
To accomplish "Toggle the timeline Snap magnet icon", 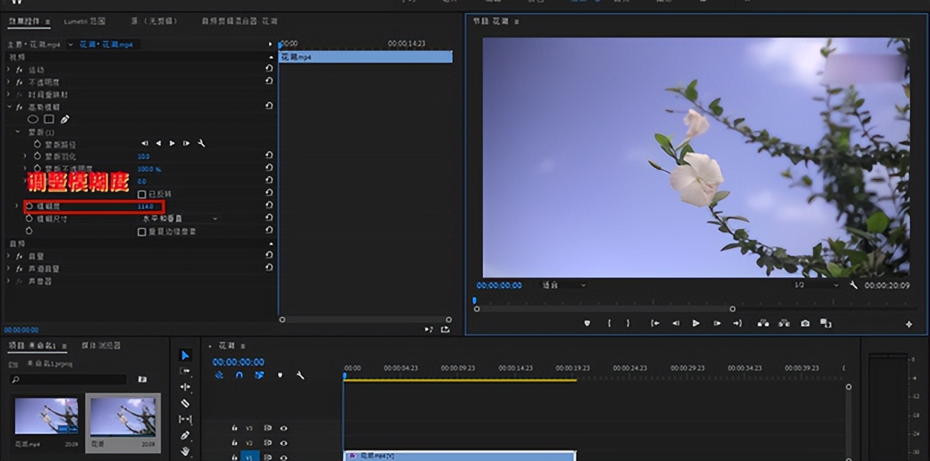I will pos(239,375).
